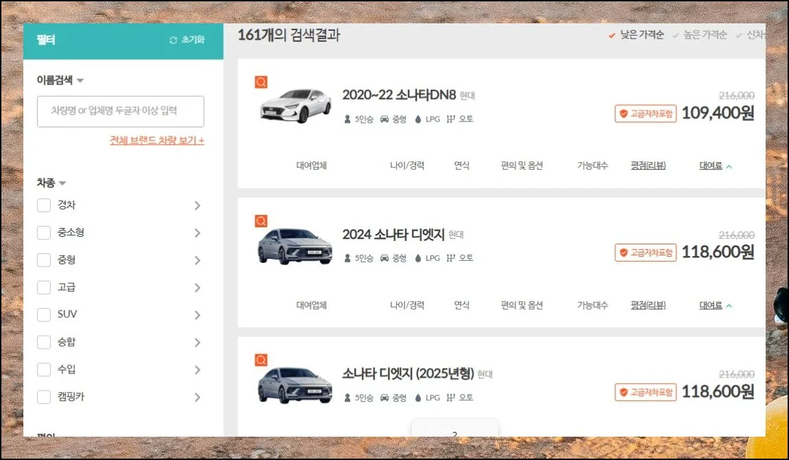Expand the 중형 category chevron
The image size is (789, 460).
point(197,260)
